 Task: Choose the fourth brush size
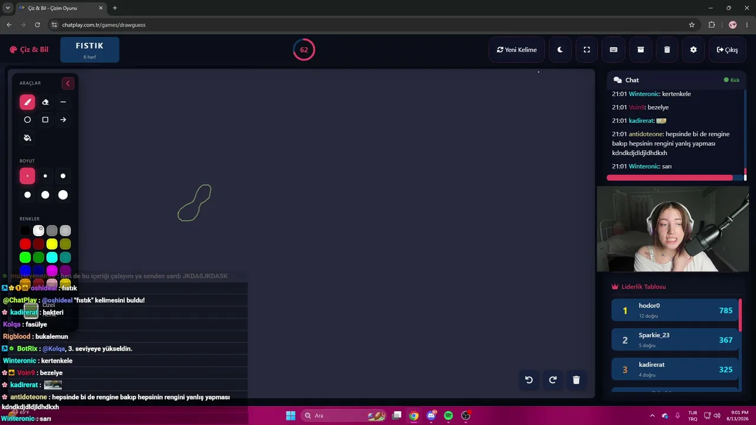pyautogui.click(x=27, y=195)
